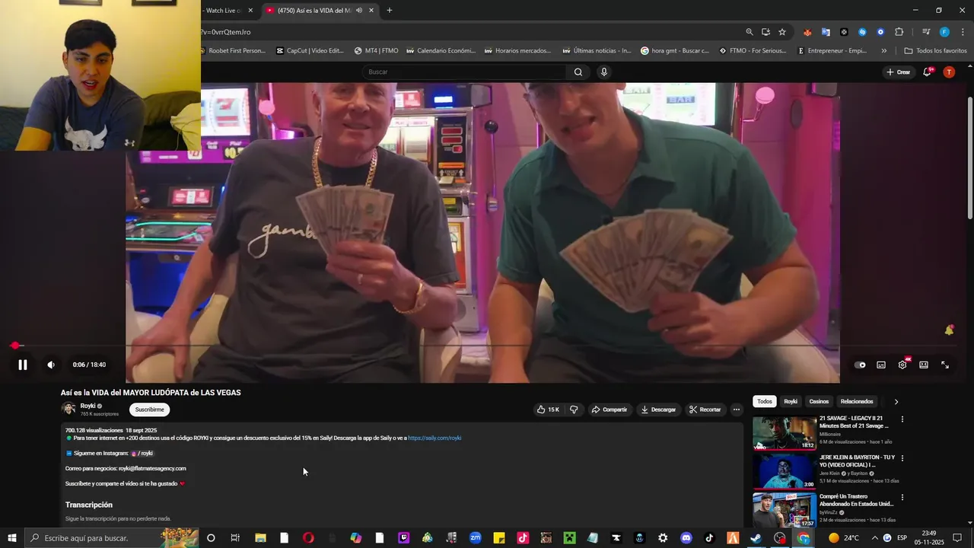The image size is (974, 548).
Task: Mute the video volume
Action: click(51, 365)
